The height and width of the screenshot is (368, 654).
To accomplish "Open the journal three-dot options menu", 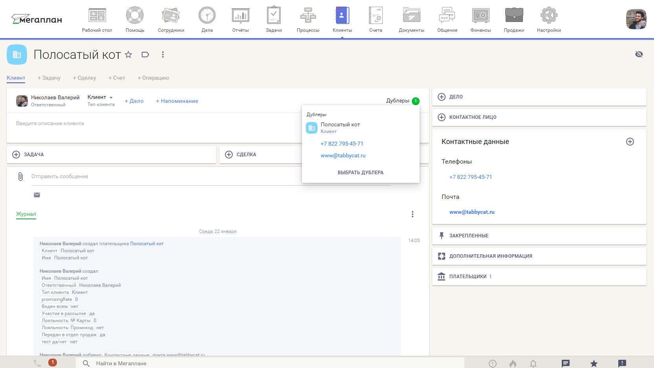I will point(413,214).
